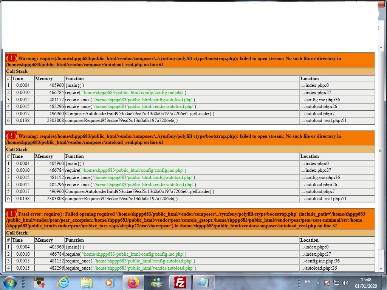Launch Internet Explorer from the taskbar
Image resolution: width=387 pixels, height=290 pixels.
63,282
